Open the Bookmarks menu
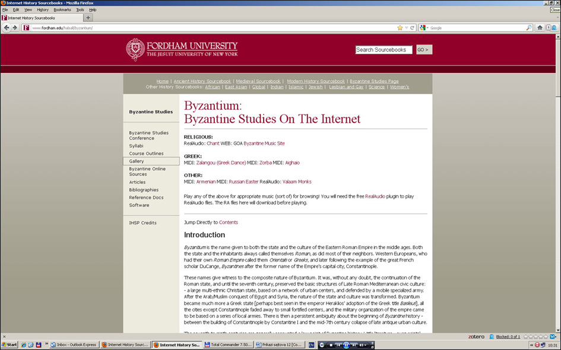 point(62,9)
